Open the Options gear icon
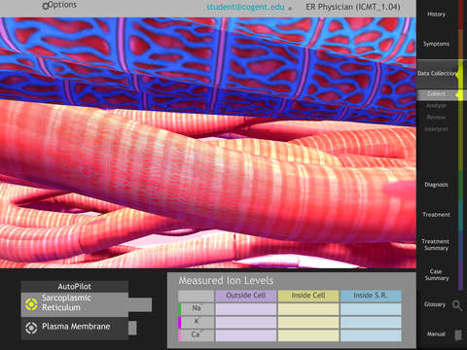467x350 pixels. coord(45,6)
